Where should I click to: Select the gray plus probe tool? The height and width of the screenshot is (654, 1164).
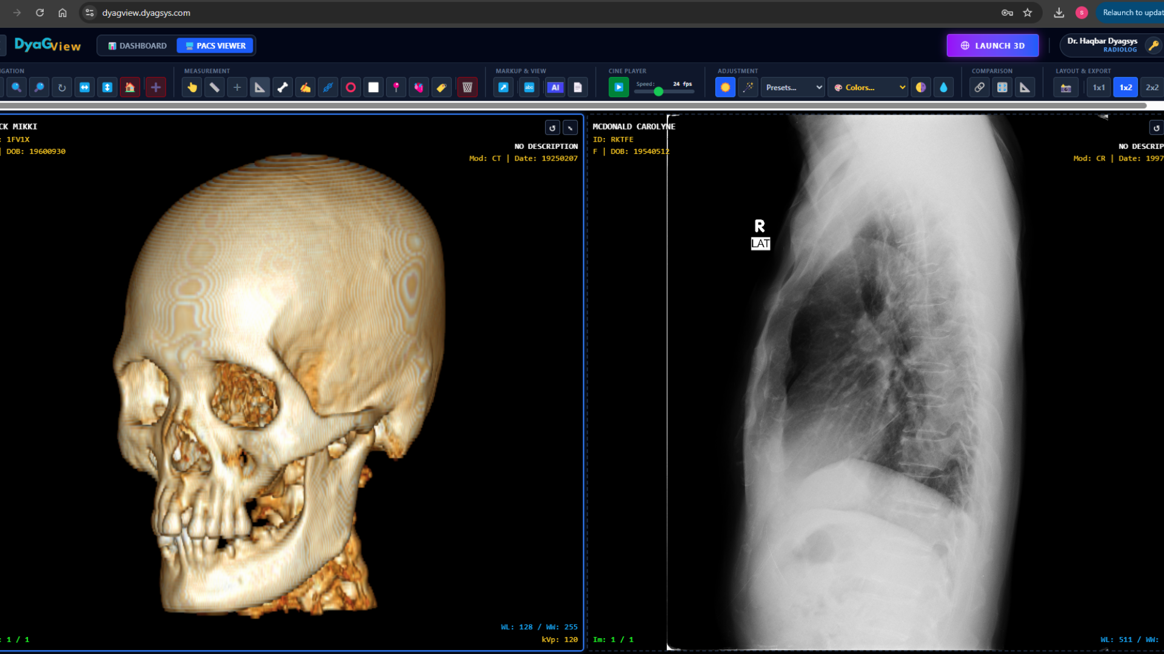(237, 87)
